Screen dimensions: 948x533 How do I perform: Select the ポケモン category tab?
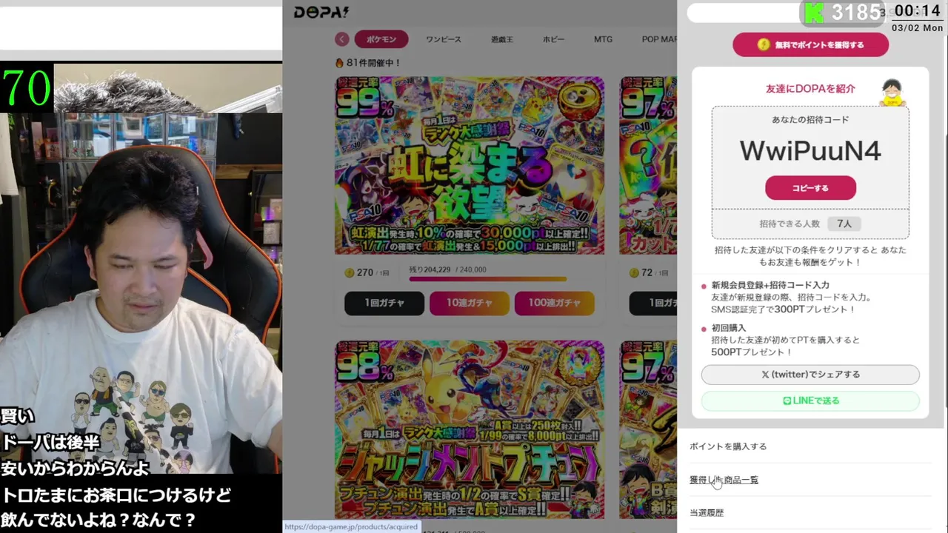point(381,39)
